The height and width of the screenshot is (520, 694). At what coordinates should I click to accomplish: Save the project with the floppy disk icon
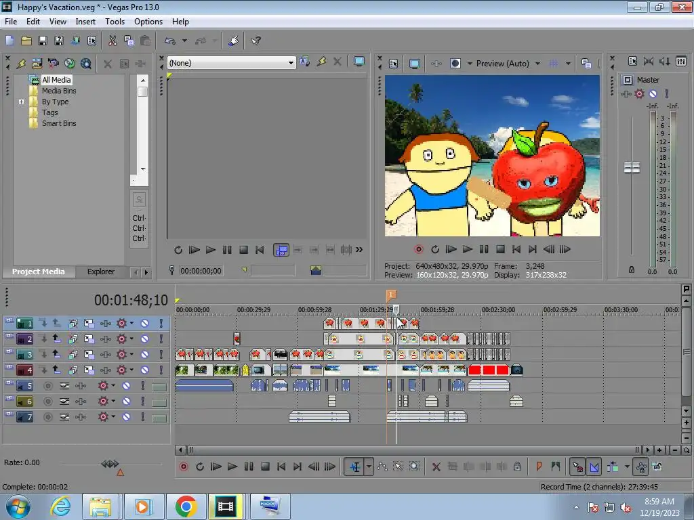click(x=43, y=41)
